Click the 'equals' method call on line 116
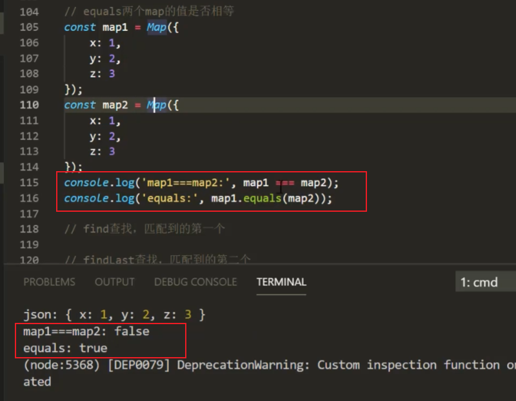This screenshot has height=401, width=516. pos(263,198)
